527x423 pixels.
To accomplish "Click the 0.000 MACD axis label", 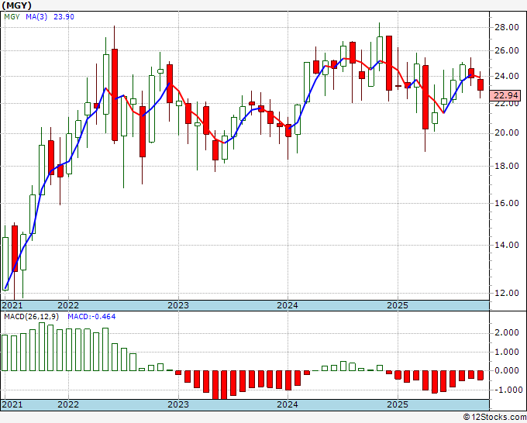I will 507,370.
